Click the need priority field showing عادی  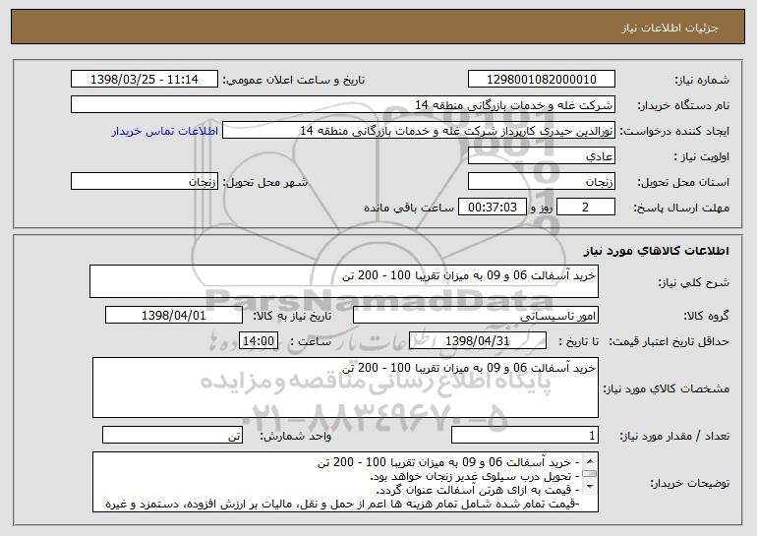541,156
